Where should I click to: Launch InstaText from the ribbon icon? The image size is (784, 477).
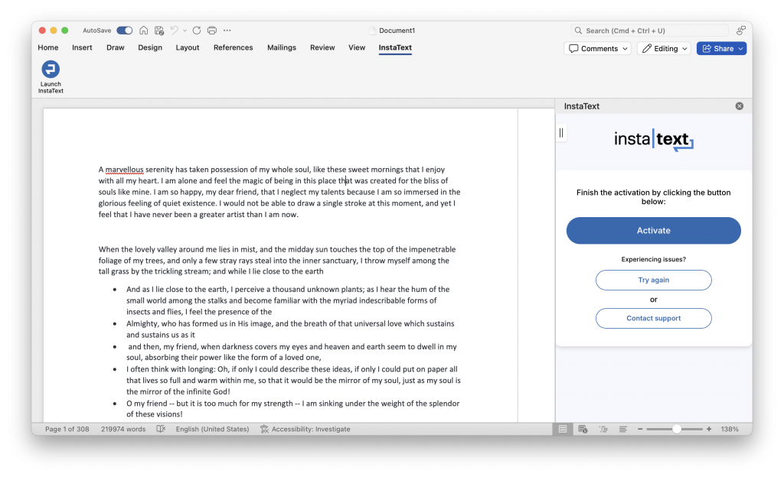[x=51, y=77]
